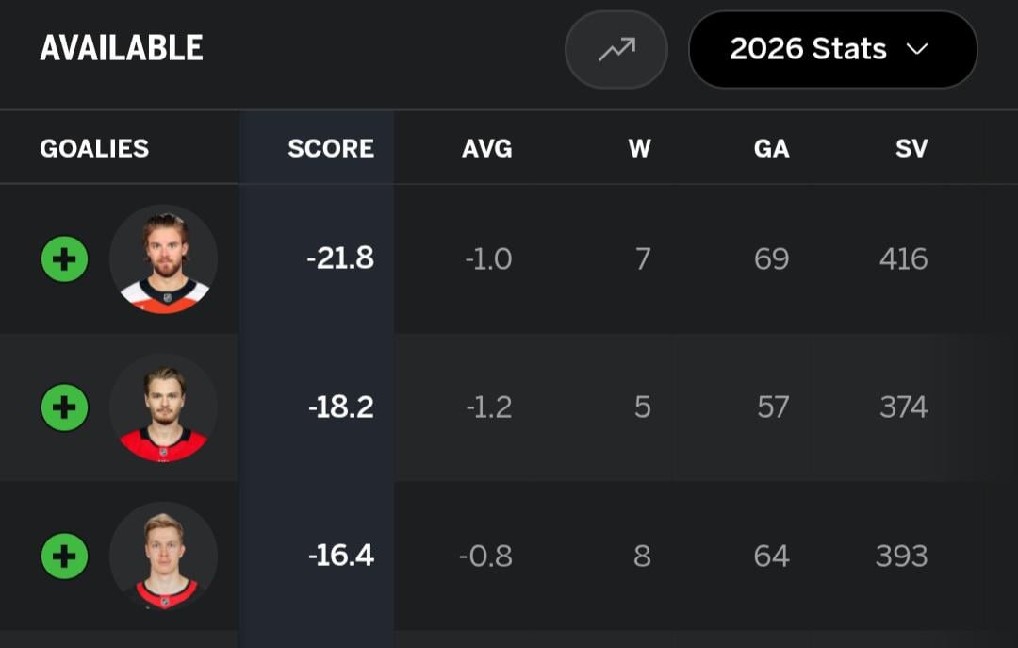Click the -16.4 score cell
Screen dimensions: 1018x648
(x=340, y=556)
